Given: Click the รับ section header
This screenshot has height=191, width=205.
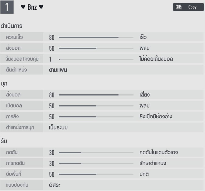Looking at the screenshot, I should (4, 141).
